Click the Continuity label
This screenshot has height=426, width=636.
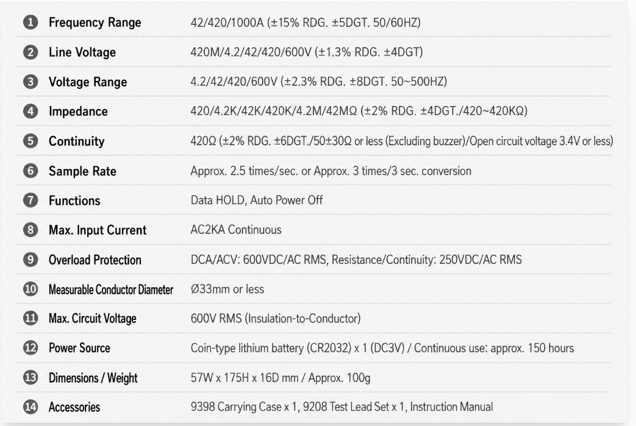[77, 141]
